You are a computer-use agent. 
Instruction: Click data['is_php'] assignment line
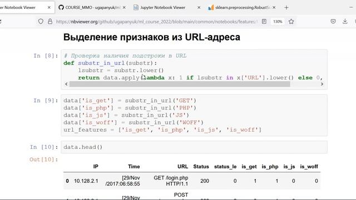pyautogui.click(x=130, y=108)
